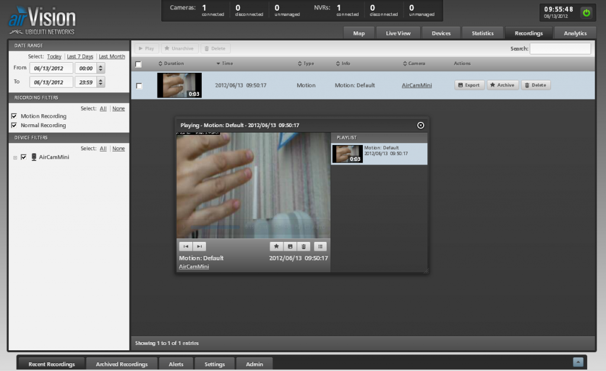606x371 pixels.
Task: Click the From time 00:00 stepper arrows
Action: [101, 69]
